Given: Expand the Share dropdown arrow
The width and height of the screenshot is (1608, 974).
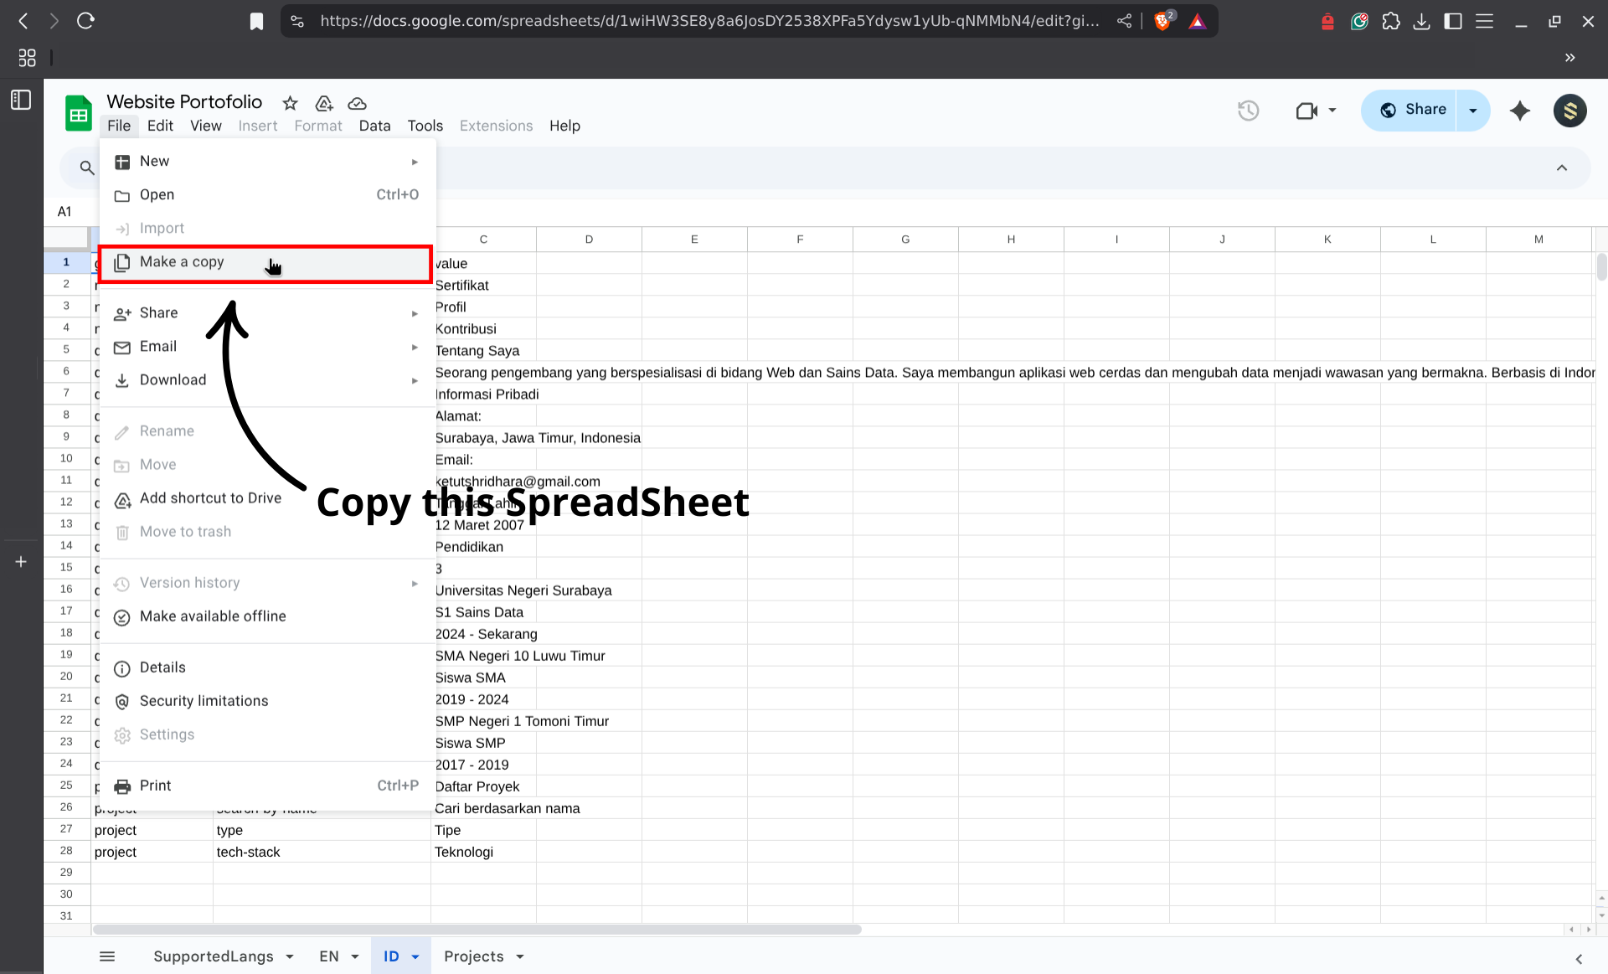Looking at the screenshot, I should 1473,111.
